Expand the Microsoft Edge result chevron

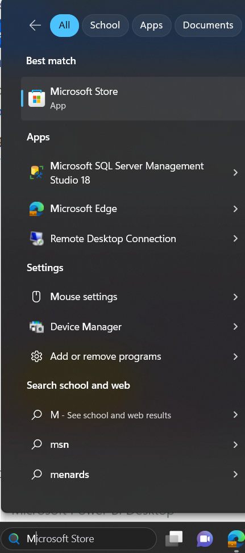tap(235, 209)
